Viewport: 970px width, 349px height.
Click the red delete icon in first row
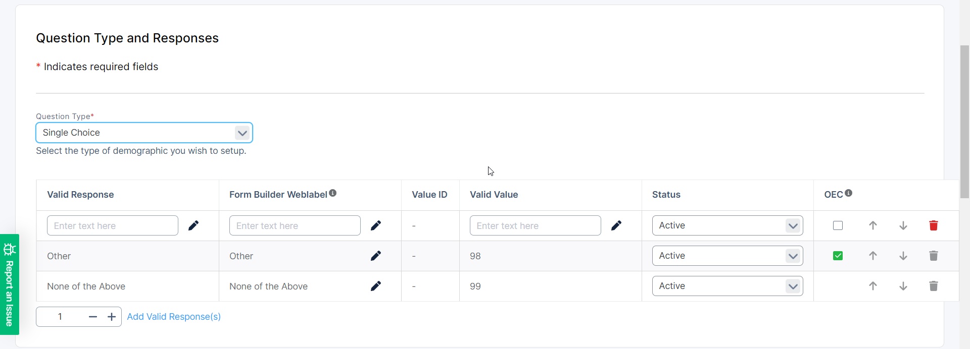(933, 225)
